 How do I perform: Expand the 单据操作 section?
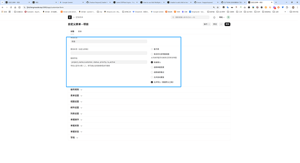click(x=77, y=120)
